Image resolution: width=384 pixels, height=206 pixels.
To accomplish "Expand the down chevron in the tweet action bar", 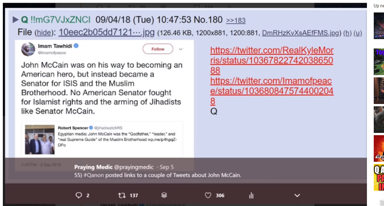I will pos(297,195).
